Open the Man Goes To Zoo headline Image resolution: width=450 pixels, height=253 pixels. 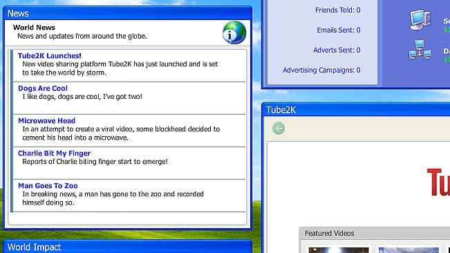[x=48, y=185]
